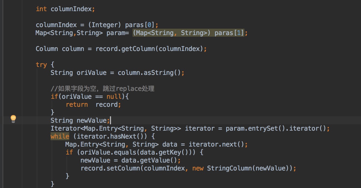This screenshot has height=188, width=361.
Task: Select the highlighted Map cast expression
Action: (188, 33)
